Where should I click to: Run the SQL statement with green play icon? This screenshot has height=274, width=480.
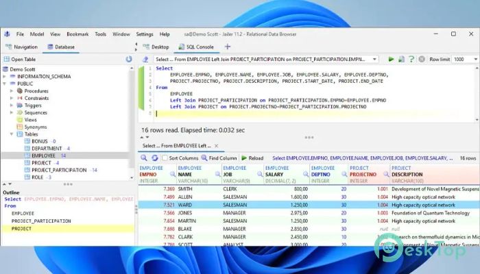pyautogui.click(x=391, y=59)
